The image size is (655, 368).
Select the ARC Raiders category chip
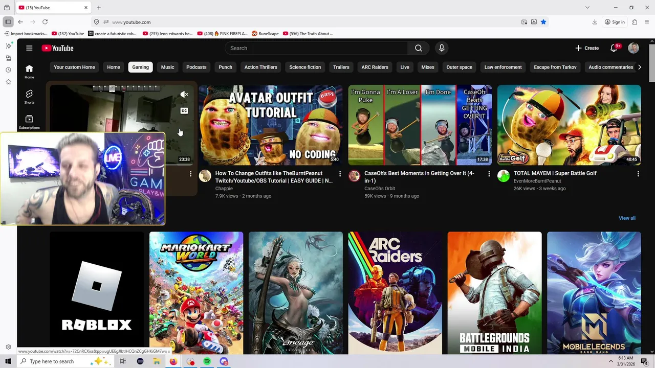[375, 67]
